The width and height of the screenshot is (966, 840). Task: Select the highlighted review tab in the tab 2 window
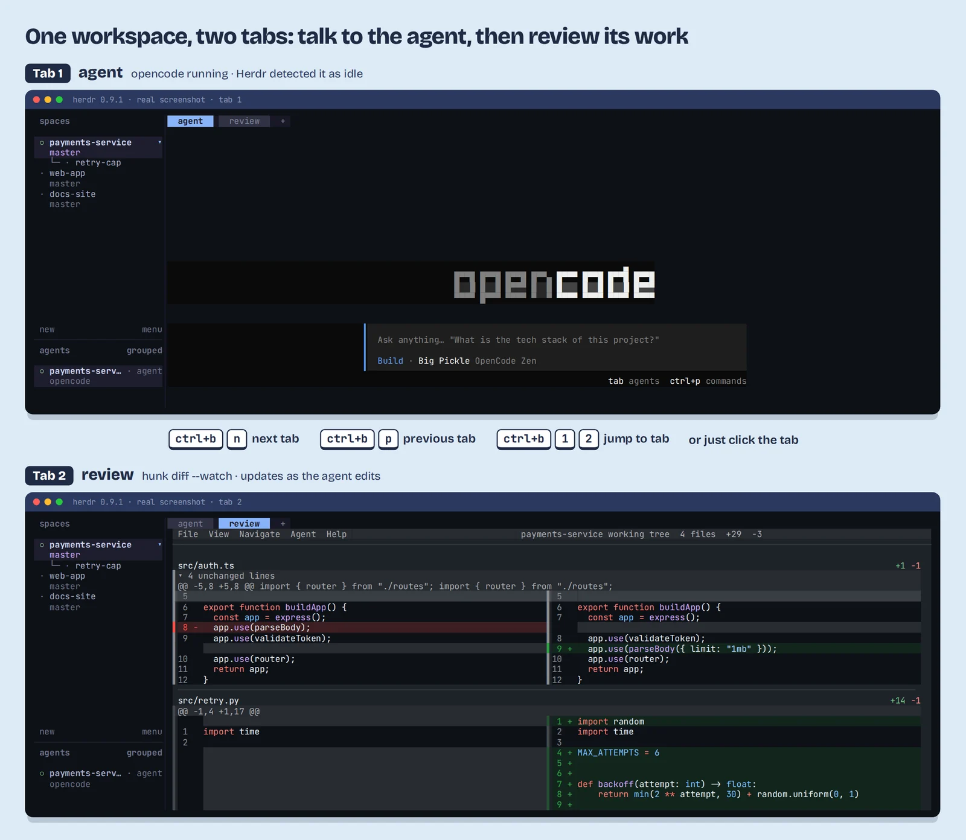244,524
